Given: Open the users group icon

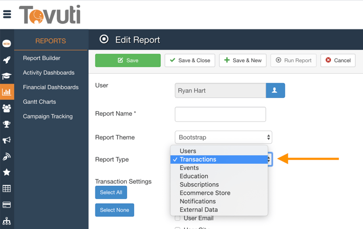Looking at the screenshot, I should click(7, 108).
